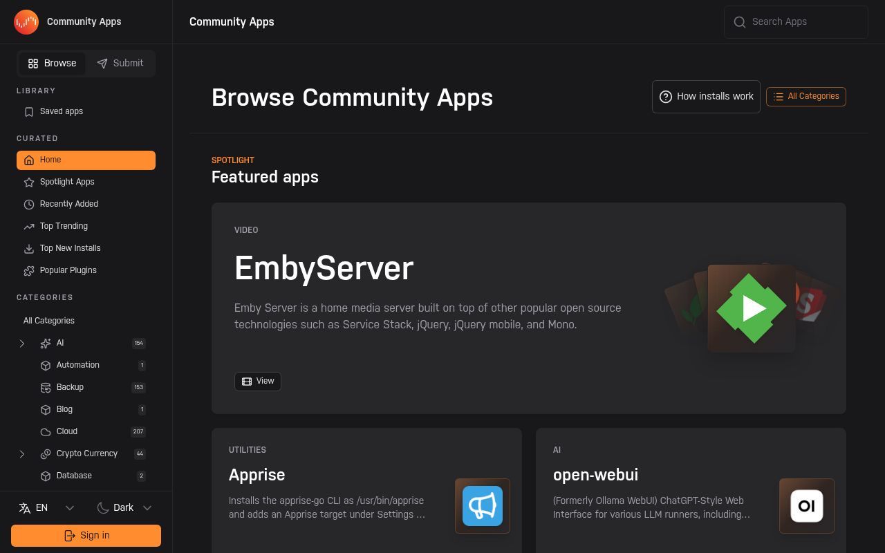Screen dimensions: 885x553
Task: Open Top Trending list
Action: 86,227
